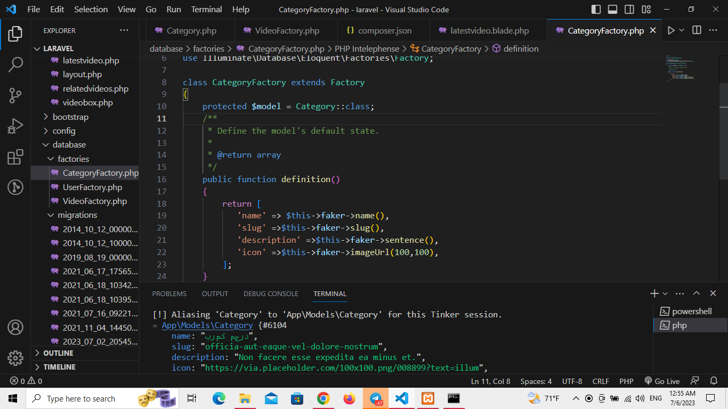
Task: Open the File menu
Action: (x=34, y=10)
